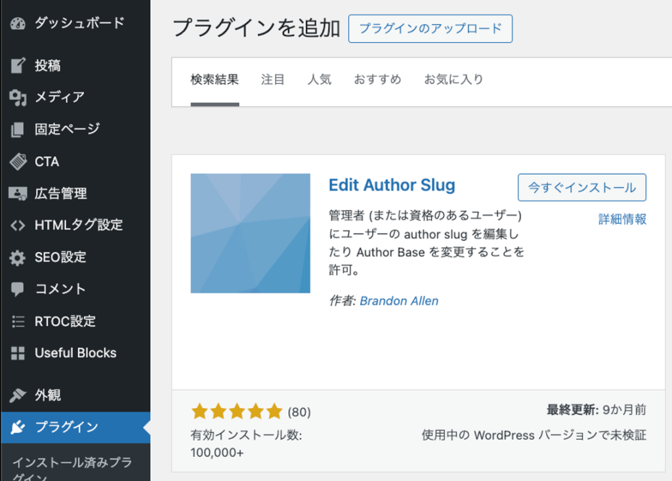
Task: Select the CTA megaphone icon
Action: [x=16, y=161]
